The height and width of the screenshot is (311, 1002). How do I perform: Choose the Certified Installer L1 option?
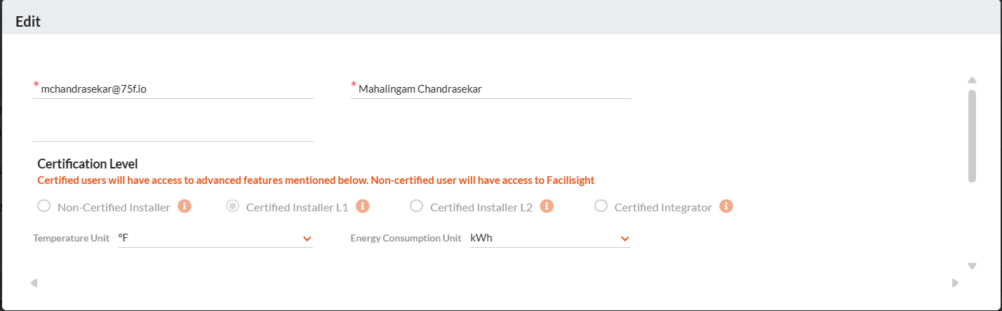[232, 206]
